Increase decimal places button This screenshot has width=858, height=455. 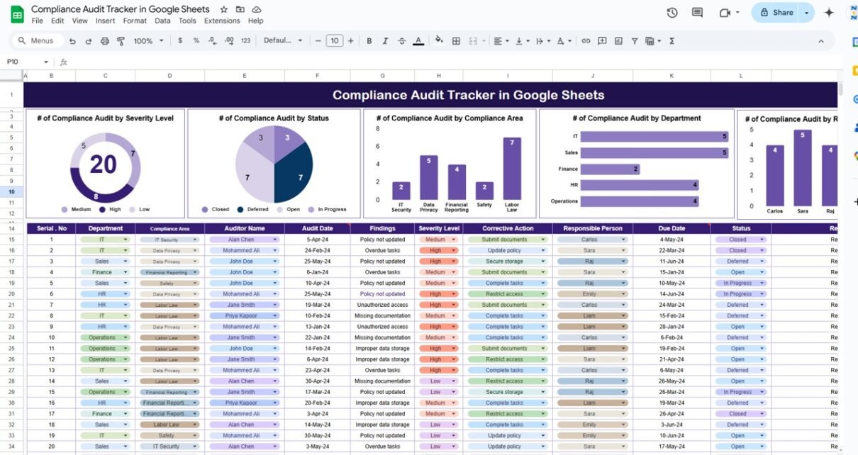point(228,41)
